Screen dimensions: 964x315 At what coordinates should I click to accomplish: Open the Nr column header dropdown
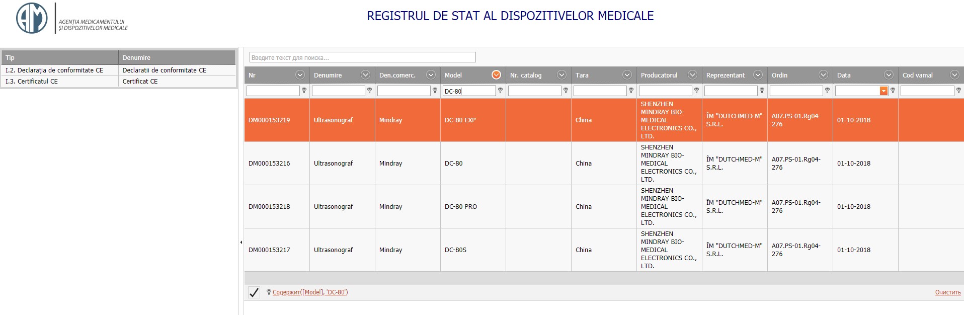[x=300, y=75]
